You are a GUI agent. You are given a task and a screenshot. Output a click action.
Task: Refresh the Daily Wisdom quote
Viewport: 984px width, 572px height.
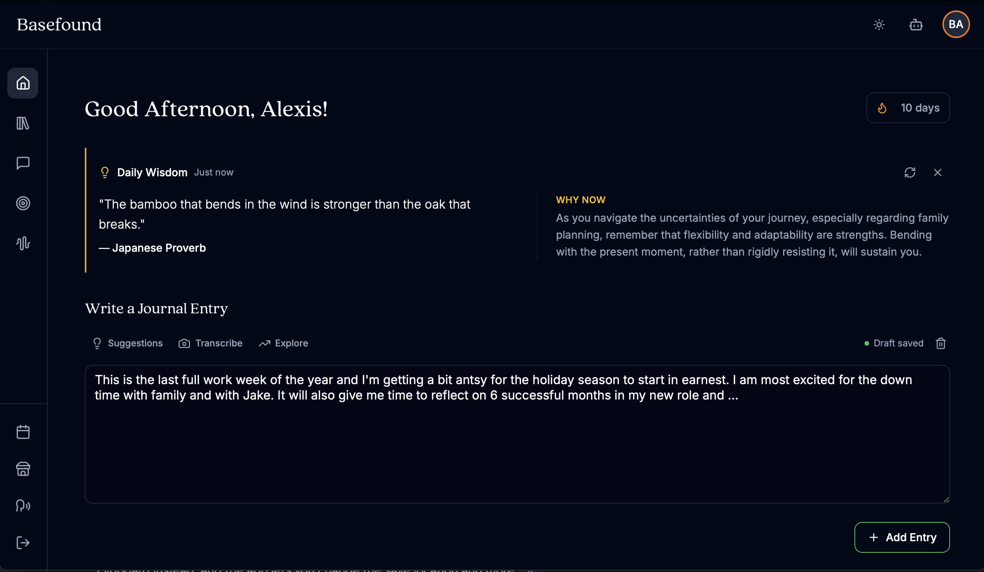(910, 172)
